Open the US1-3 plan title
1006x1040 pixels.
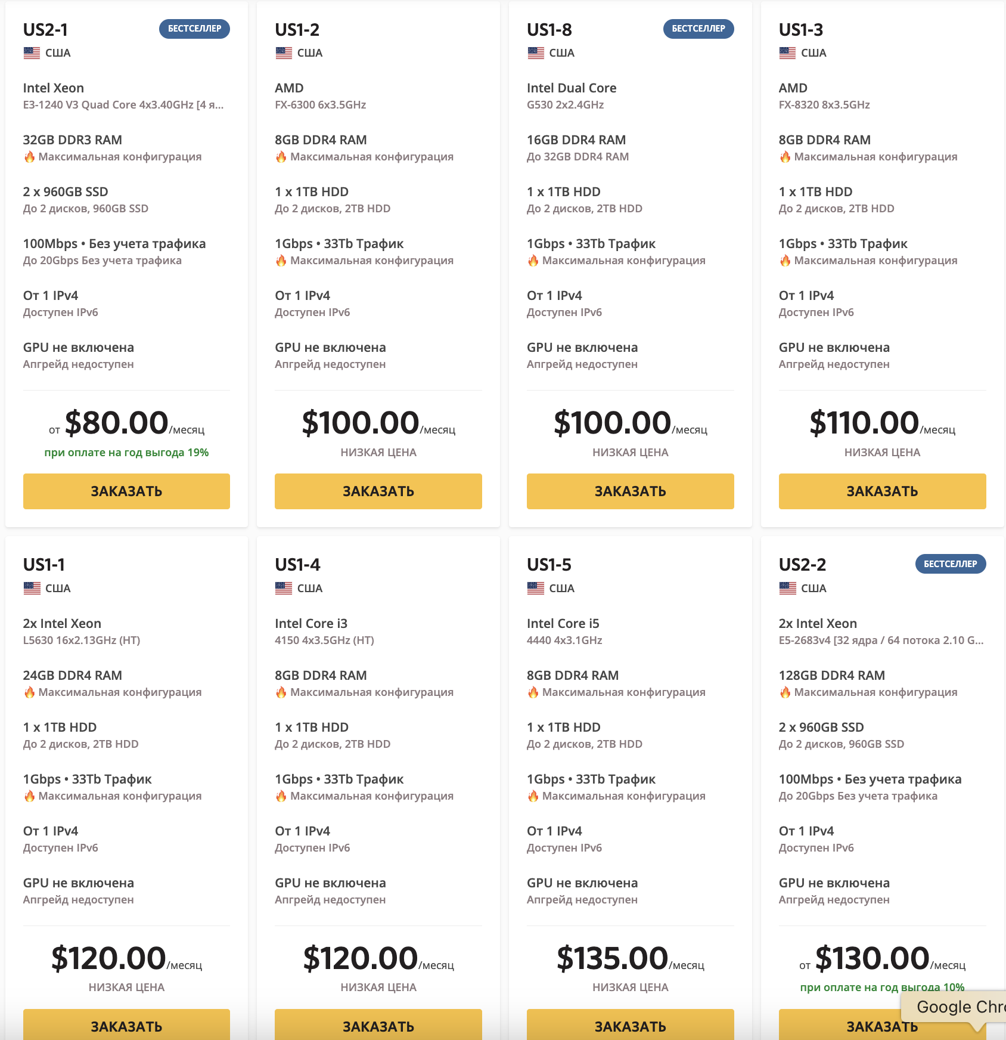coord(801,30)
